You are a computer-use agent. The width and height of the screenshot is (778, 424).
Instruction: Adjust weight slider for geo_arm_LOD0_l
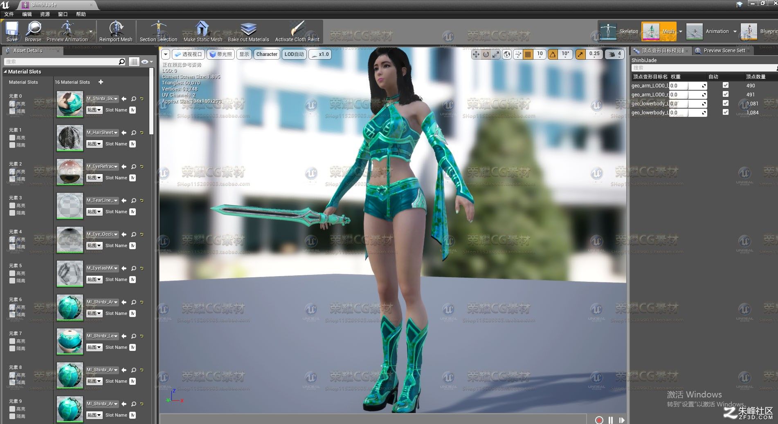click(688, 86)
